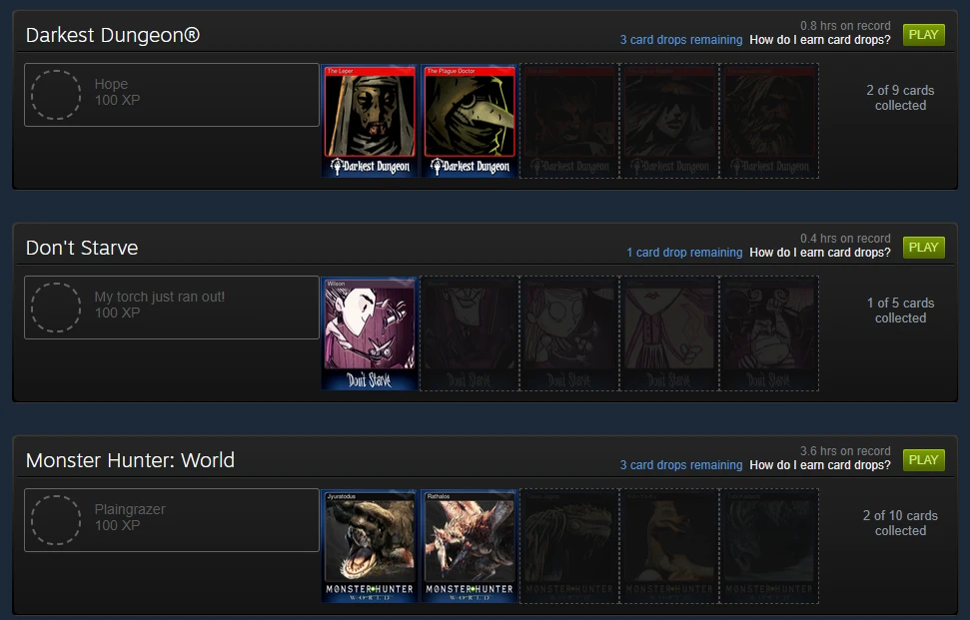
Task: Open the Jyuratodus Monster Hunter card
Action: pos(370,546)
